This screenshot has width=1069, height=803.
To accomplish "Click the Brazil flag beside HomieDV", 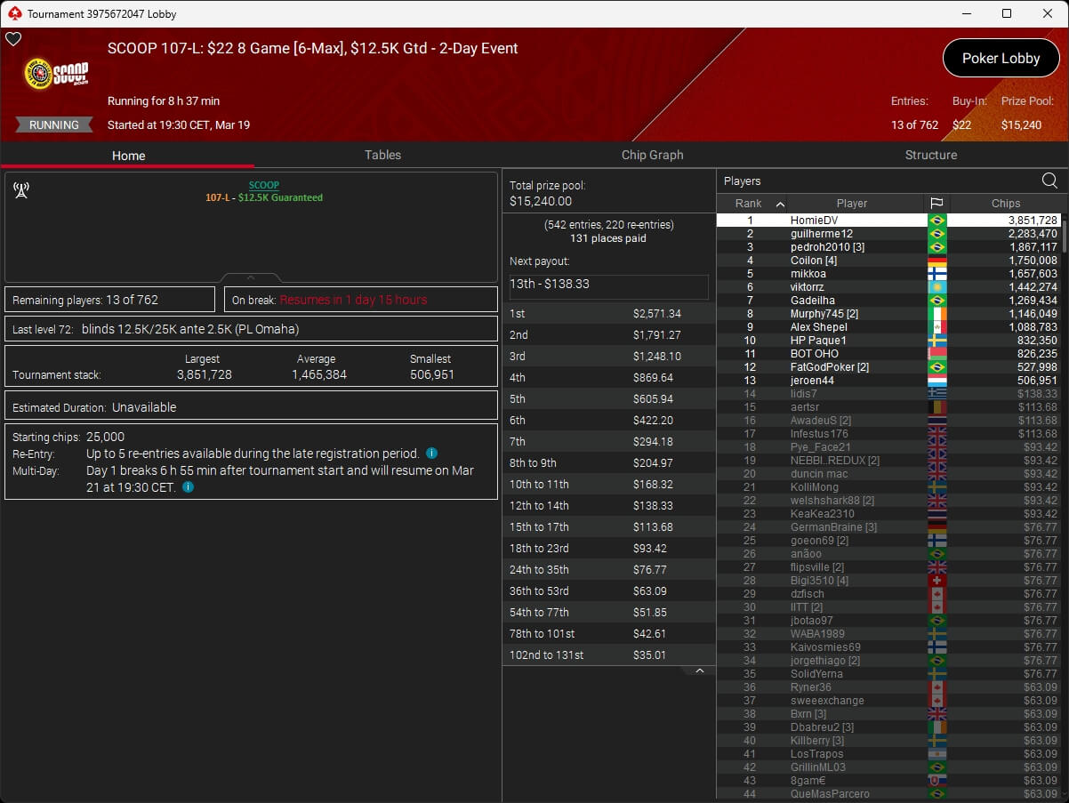I will [936, 221].
